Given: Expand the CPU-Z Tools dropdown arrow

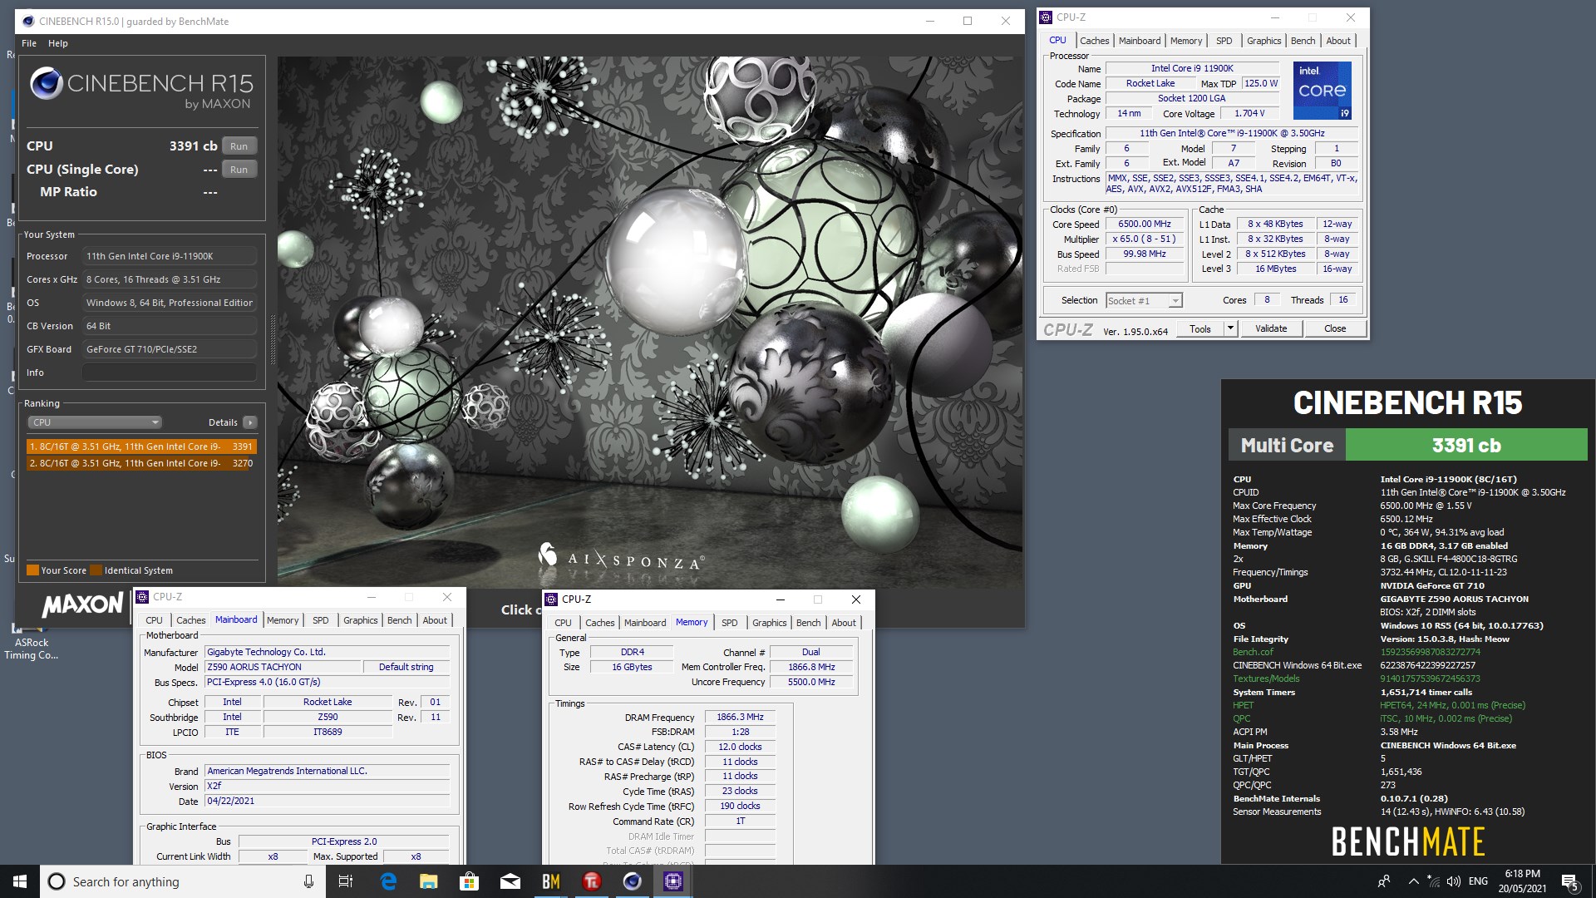Looking at the screenshot, I should tap(1230, 328).
